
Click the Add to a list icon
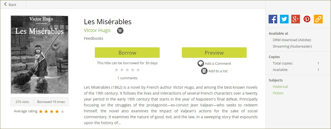[204, 71]
